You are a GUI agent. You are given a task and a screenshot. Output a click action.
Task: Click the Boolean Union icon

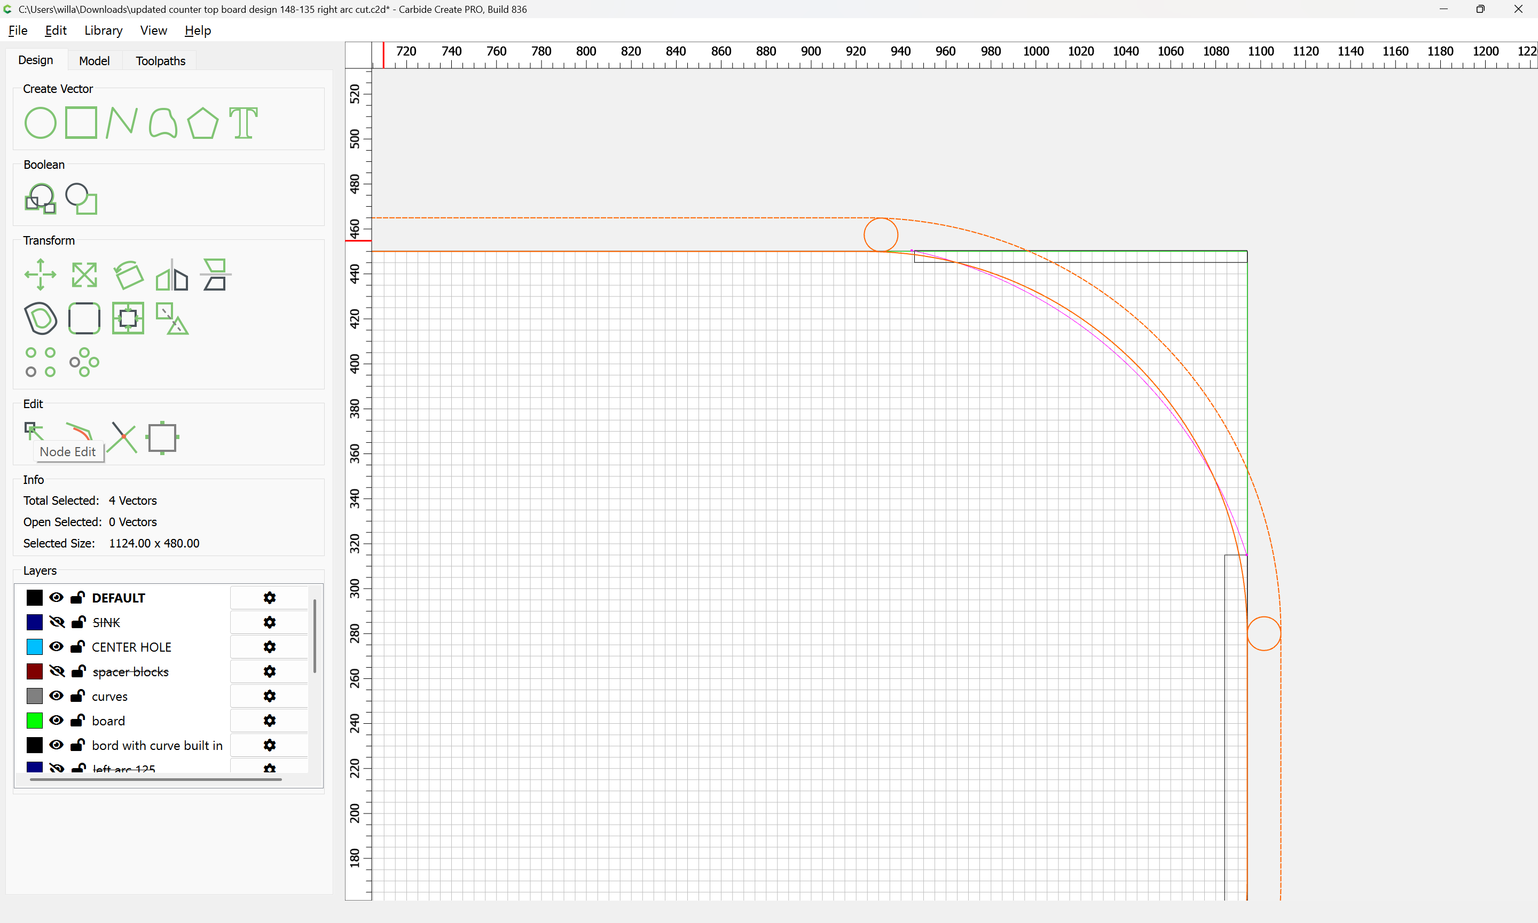[x=40, y=199]
